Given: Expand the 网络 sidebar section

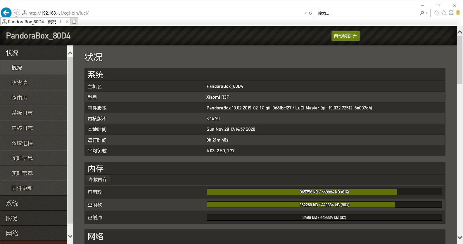Looking at the screenshot, I should coord(34,233).
